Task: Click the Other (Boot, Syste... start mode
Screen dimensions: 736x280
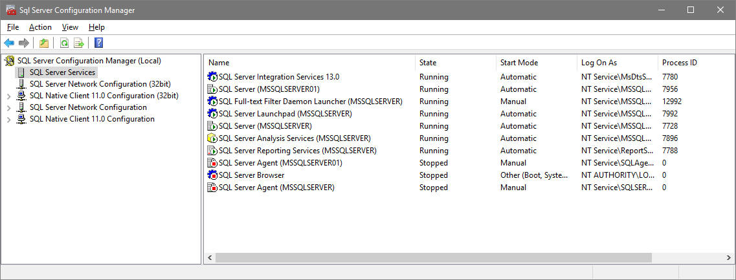Action: [x=534, y=175]
